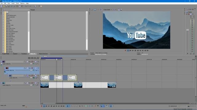Open the File menu
The width and height of the screenshot is (197, 110).
click(x=2, y=3)
